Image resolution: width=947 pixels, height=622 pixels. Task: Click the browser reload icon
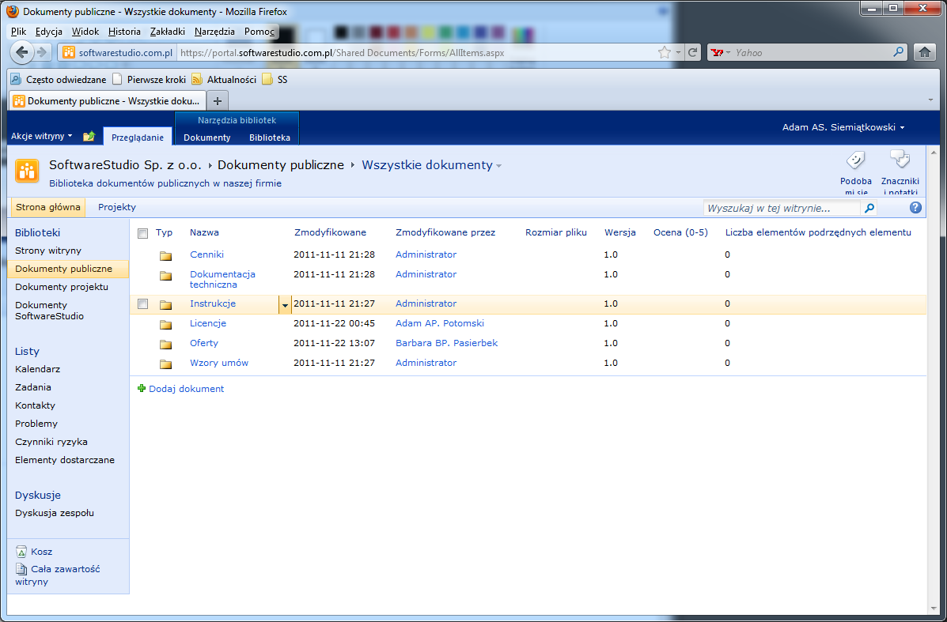tap(693, 52)
